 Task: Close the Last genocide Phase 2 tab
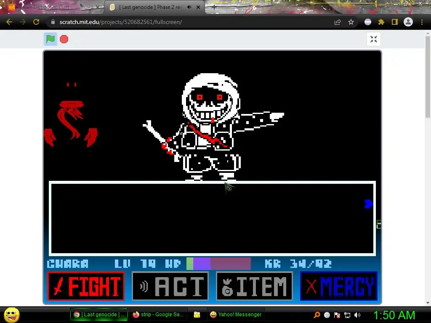(x=198, y=7)
